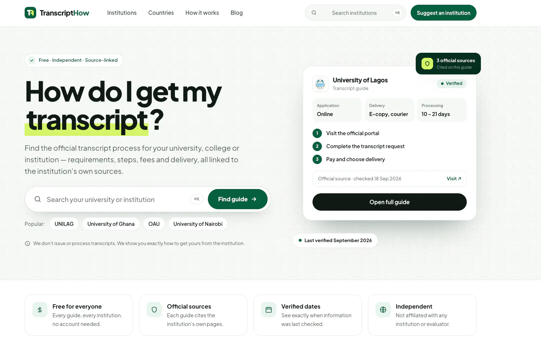Click the TranscriptHow brand name
This screenshot has width=541, height=357.
point(64,13)
